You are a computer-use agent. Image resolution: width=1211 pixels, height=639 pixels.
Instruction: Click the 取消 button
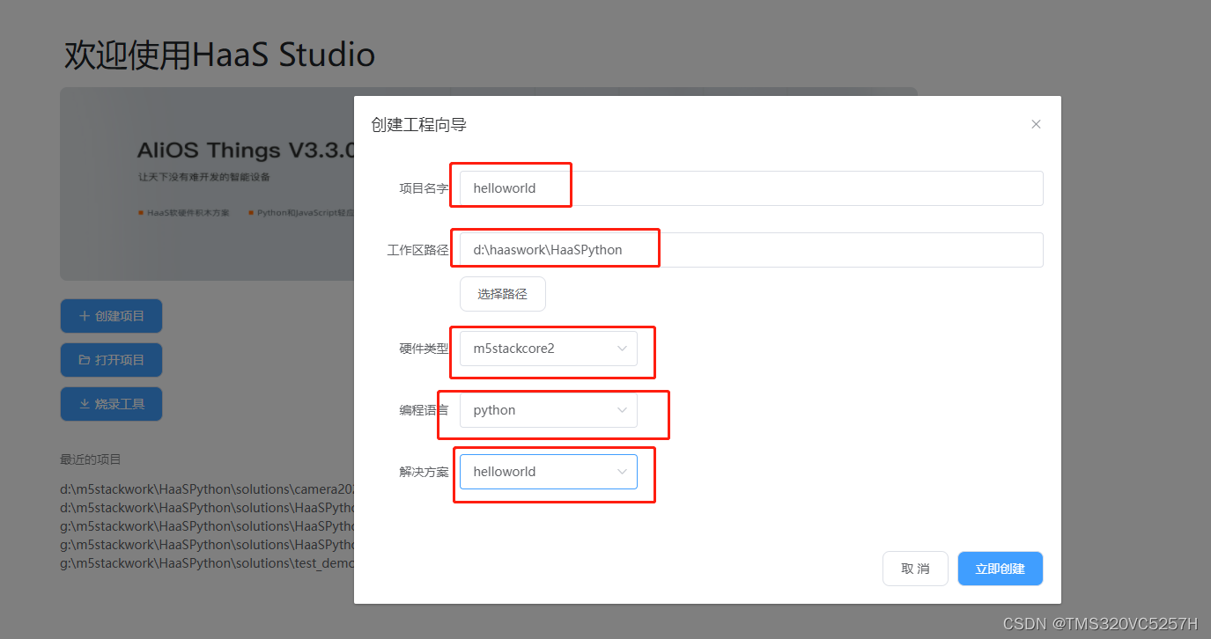[x=915, y=569]
